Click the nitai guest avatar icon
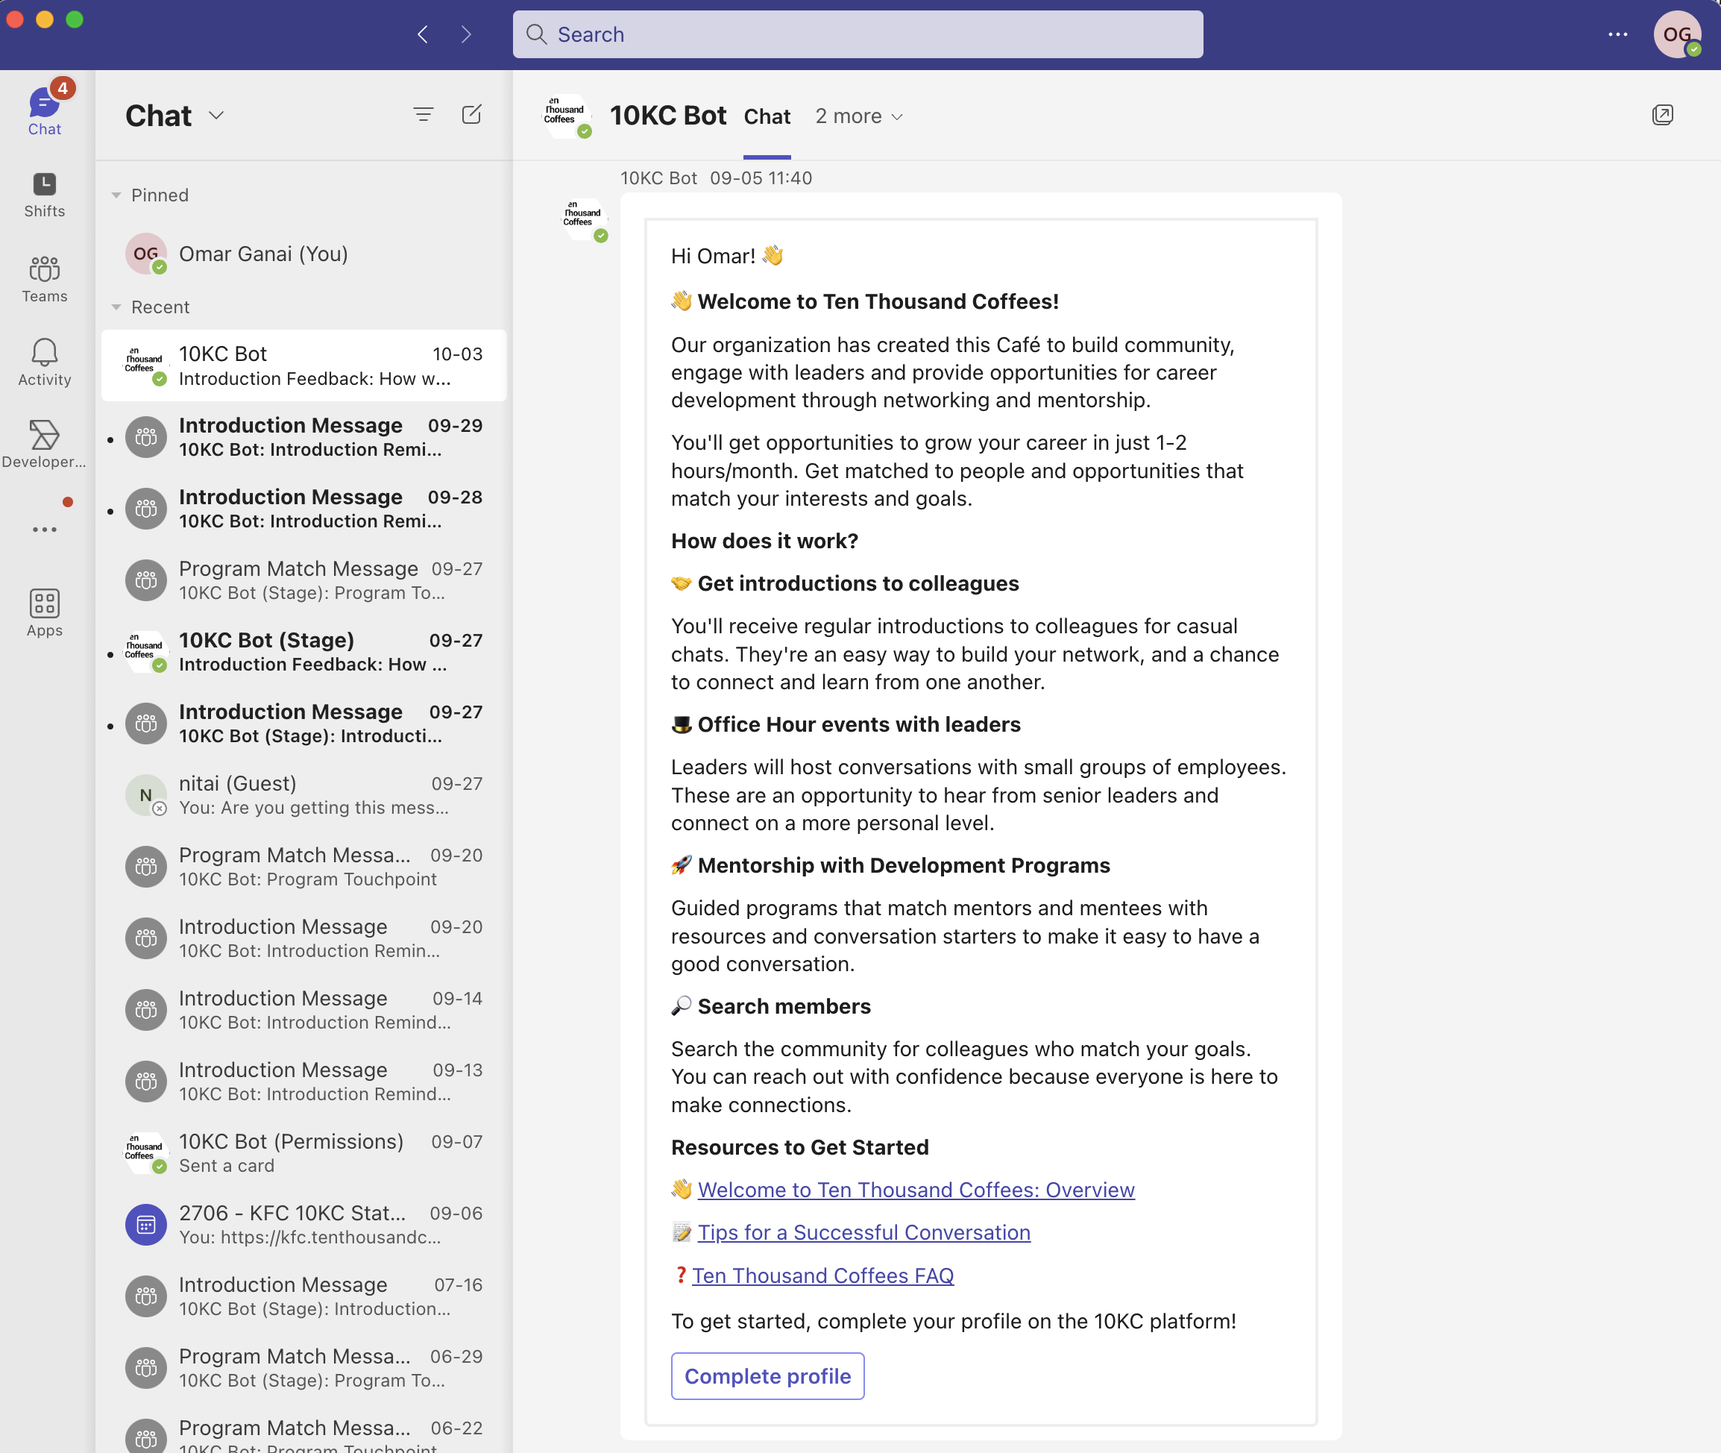The width and height of the screenshot is (1721, 1453). point(145,795)
